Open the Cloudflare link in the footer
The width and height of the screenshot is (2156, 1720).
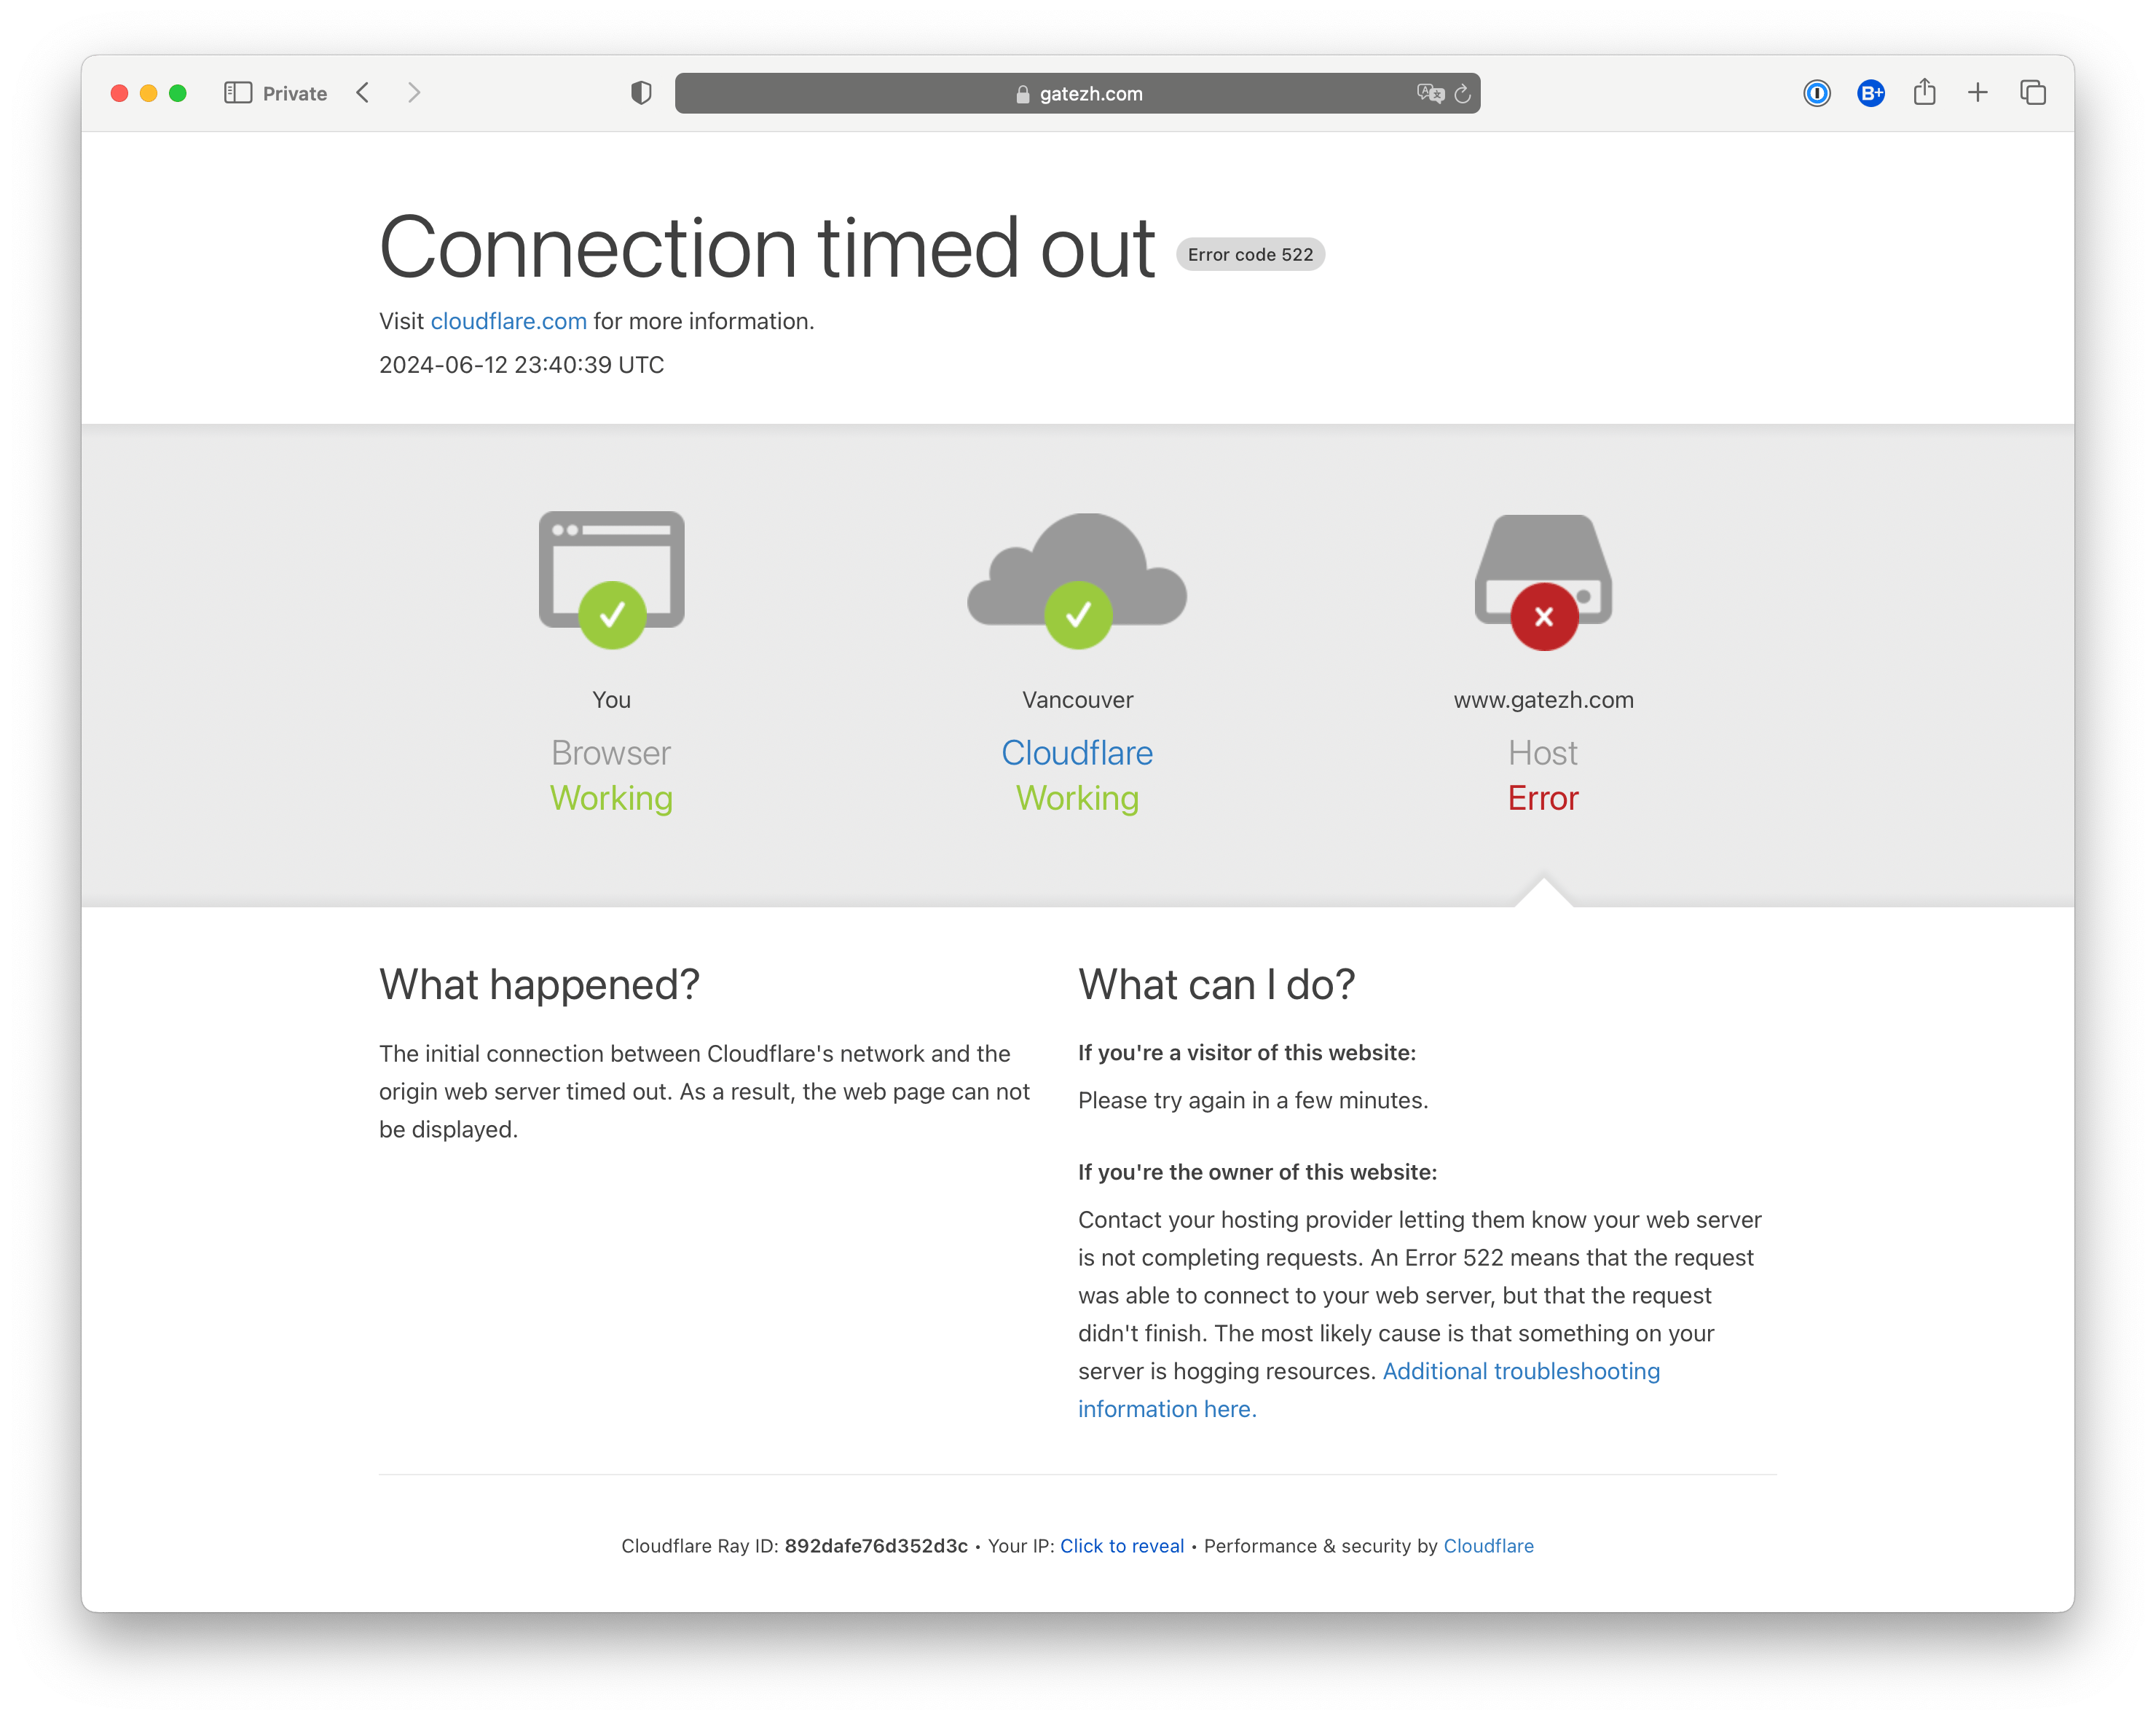[x=1488, y=1546]
